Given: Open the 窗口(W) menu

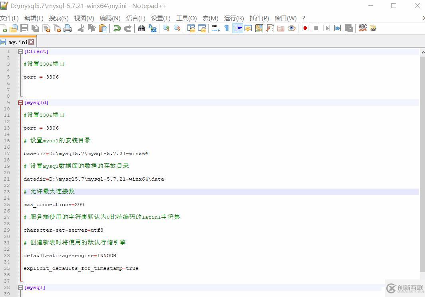Looking at the screenshot, I should click(286, 18).
